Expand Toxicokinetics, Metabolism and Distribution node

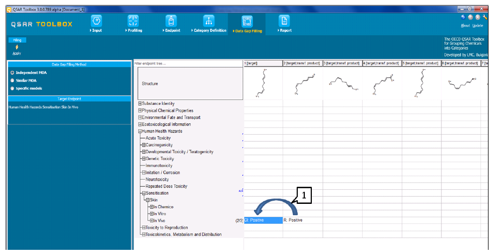[x=144, y=235]
